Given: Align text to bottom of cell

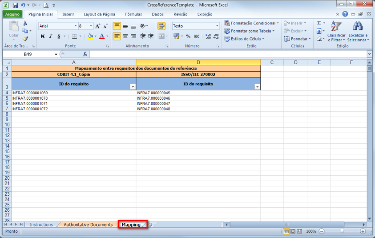Looking at the screenshot, I should click(x=133, y=26).
